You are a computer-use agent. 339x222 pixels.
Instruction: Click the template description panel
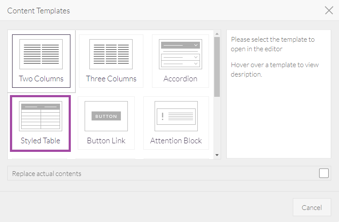point(279,112)
